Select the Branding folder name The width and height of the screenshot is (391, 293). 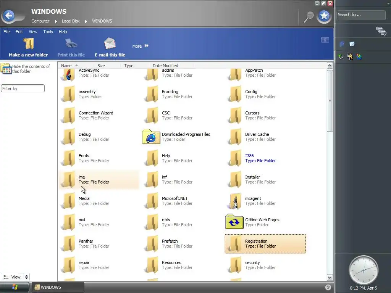170,92
